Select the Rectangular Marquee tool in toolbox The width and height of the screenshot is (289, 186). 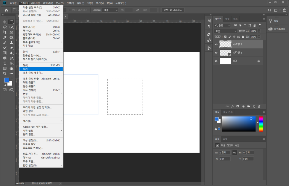[x=11, y=22]
